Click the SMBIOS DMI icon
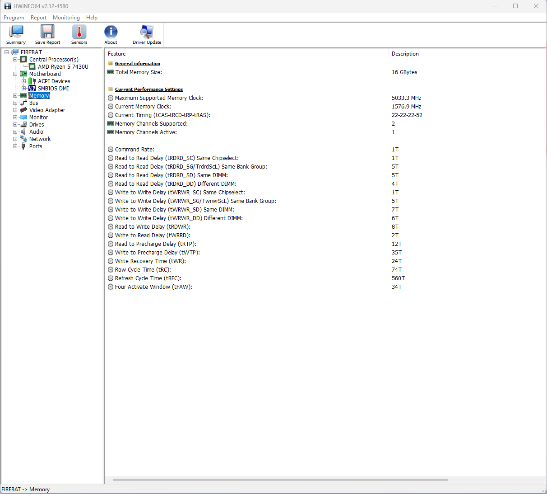547x494 pixels. [x=32, y=88]
